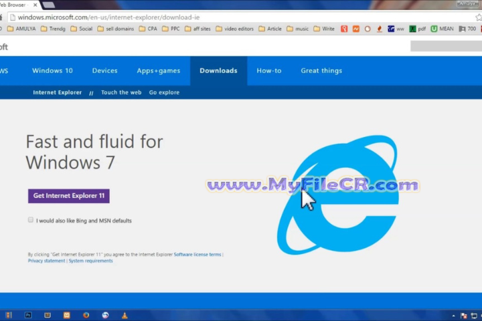
Task: Close the Web Browser tab
Action: [35, 5]
